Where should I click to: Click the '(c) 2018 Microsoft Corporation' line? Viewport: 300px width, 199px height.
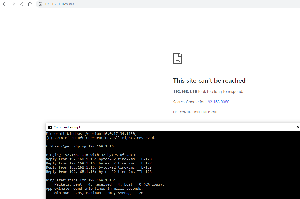pos(101,138)
